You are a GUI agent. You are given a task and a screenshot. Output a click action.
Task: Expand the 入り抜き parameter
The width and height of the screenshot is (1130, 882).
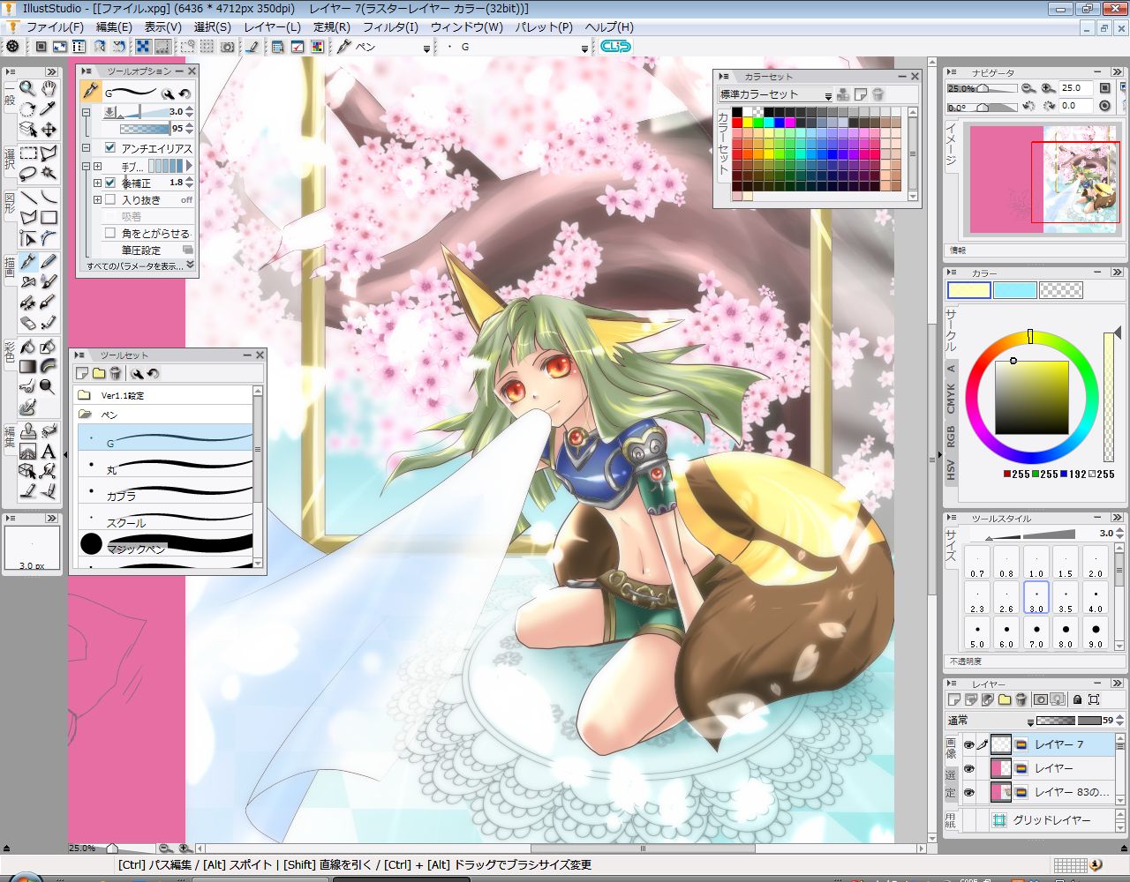(x=98, y=200)
